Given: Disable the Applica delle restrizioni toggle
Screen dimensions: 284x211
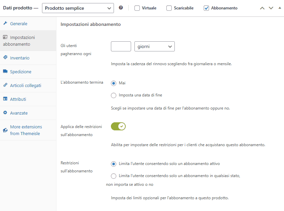Looking at the screenshot, I should pos(118,126).
